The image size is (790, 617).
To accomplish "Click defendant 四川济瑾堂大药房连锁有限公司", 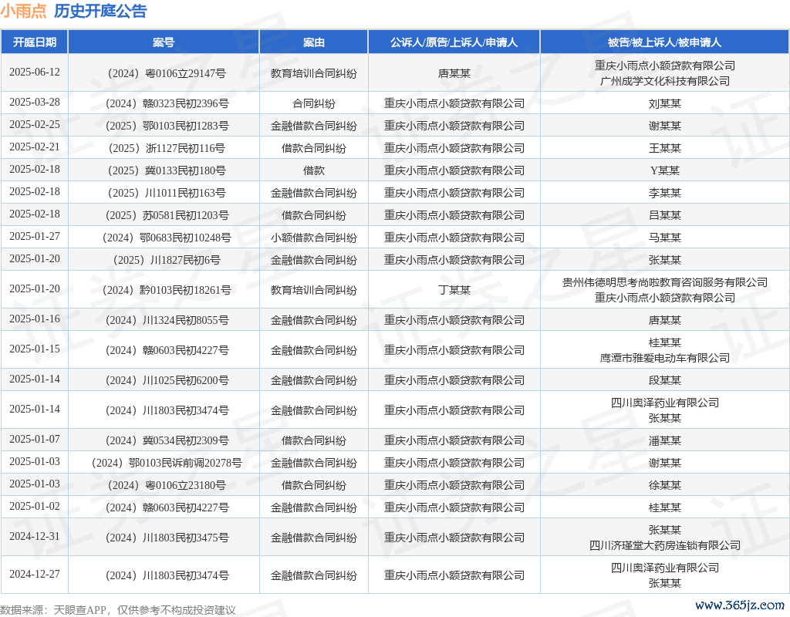I will tap(664, 545).
